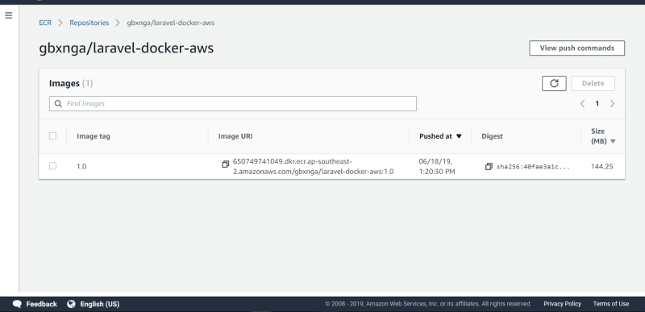Click the Image tag column header
This screenshot has width=645, height=312.
coord(94,136)
